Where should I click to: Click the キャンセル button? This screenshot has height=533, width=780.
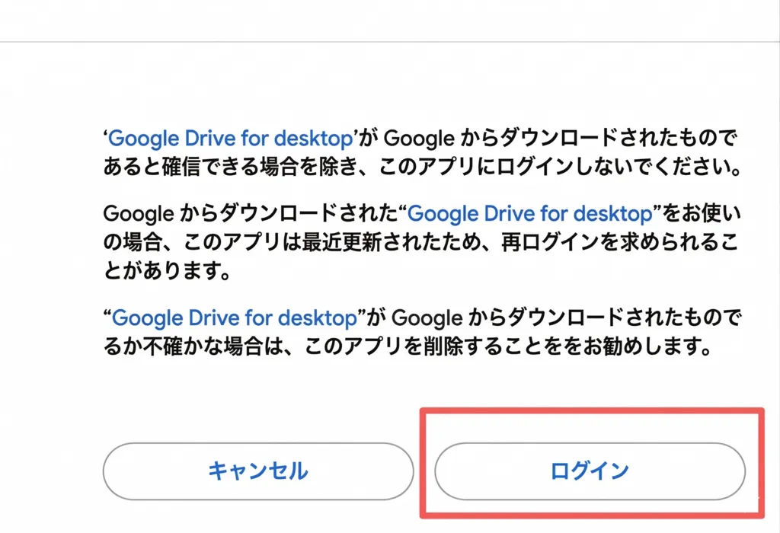point(258,471)
